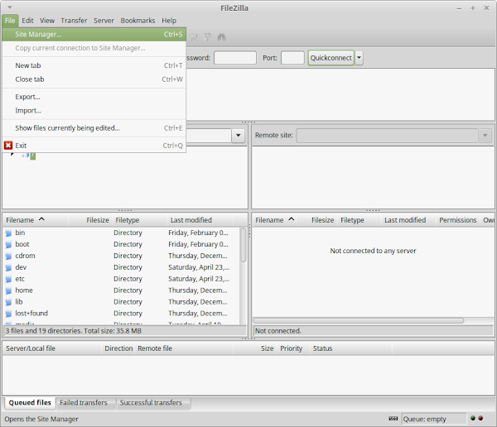497x427 pixels.
Task: Open the Bookmarks menu
Action: click(138, 21)
